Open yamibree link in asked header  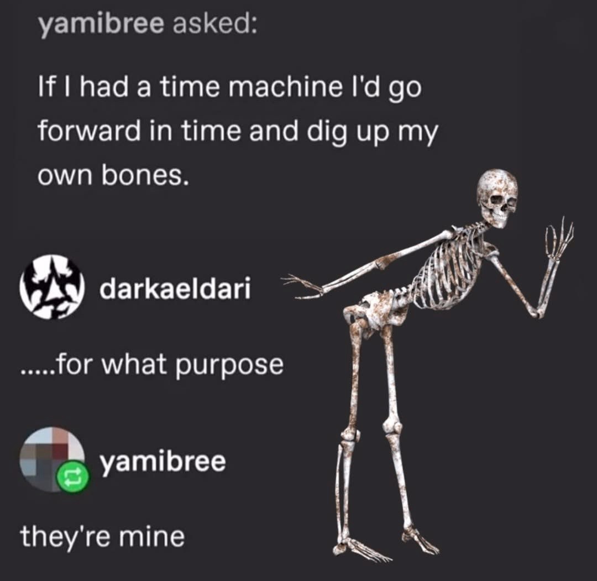pyautogui.click(x=102, y=25)
